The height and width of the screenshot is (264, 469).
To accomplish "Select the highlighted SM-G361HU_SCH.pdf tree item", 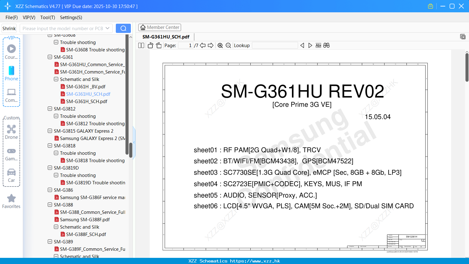I will pos(85,94).
